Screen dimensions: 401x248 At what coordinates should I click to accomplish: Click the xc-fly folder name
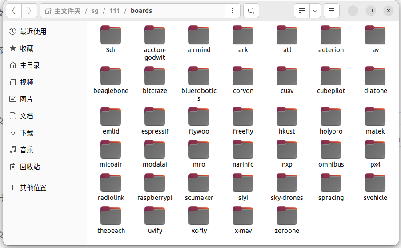199,231
